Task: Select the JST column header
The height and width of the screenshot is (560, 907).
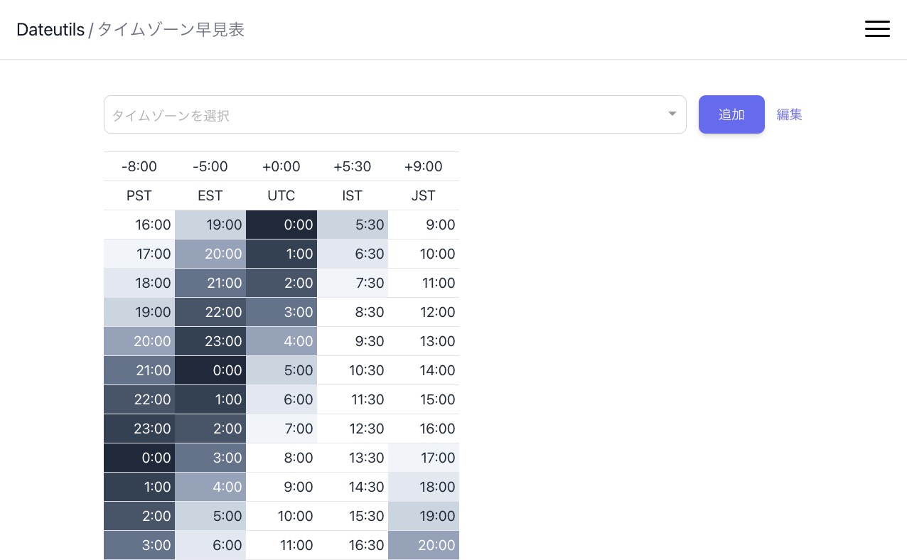Action: (424, 195)
